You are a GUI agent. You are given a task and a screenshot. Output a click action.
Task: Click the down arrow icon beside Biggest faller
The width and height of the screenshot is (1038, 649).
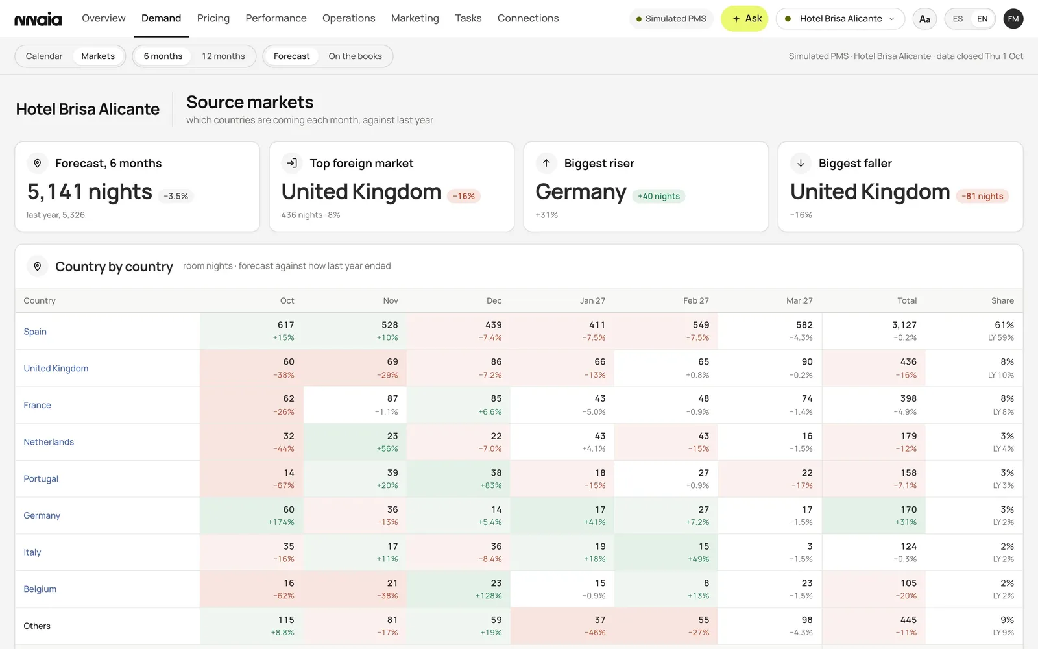point(801,164)
